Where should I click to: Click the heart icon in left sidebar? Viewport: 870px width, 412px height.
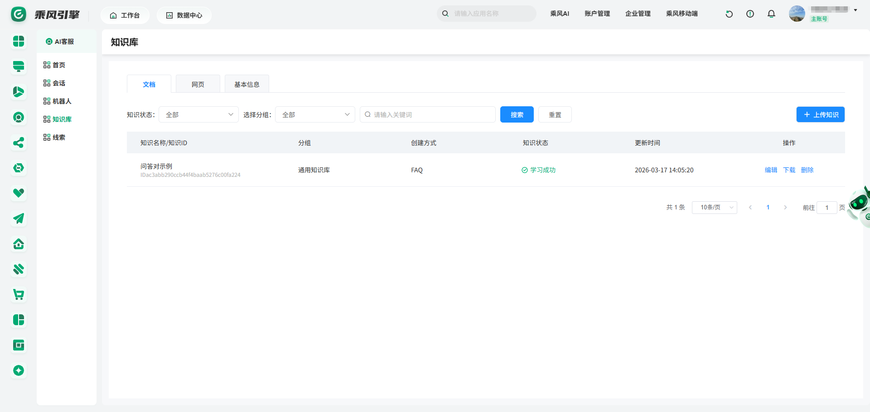tap(19, 193)
